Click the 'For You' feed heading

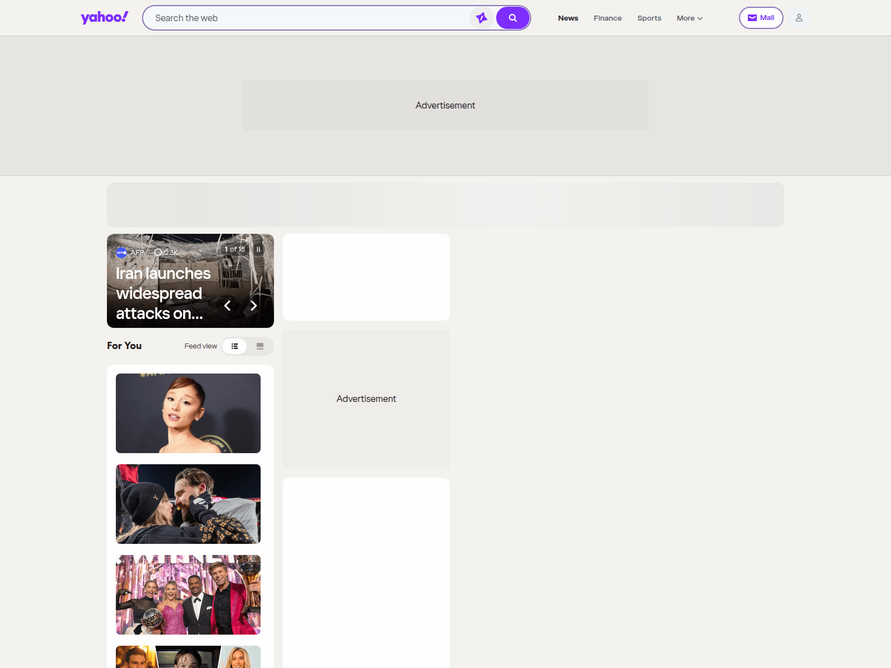coord(124,346)
